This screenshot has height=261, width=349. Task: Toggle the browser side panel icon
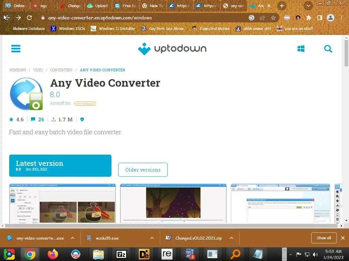[320, 18]
